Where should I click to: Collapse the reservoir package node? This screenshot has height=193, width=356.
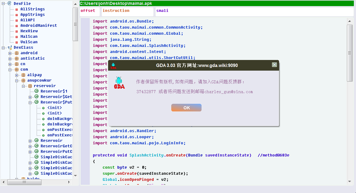click(x=23, y=86)
